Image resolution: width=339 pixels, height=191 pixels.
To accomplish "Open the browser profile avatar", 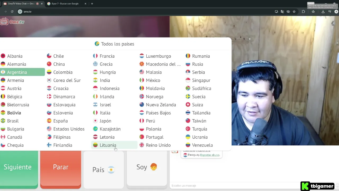I will click(337, 12).
